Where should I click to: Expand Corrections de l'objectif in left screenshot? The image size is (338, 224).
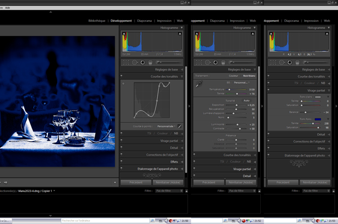coord(182,154)
